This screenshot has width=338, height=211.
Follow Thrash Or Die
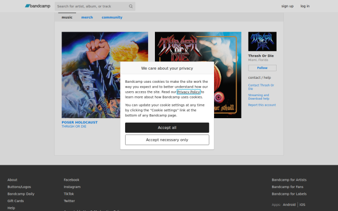tap(262, 68)
